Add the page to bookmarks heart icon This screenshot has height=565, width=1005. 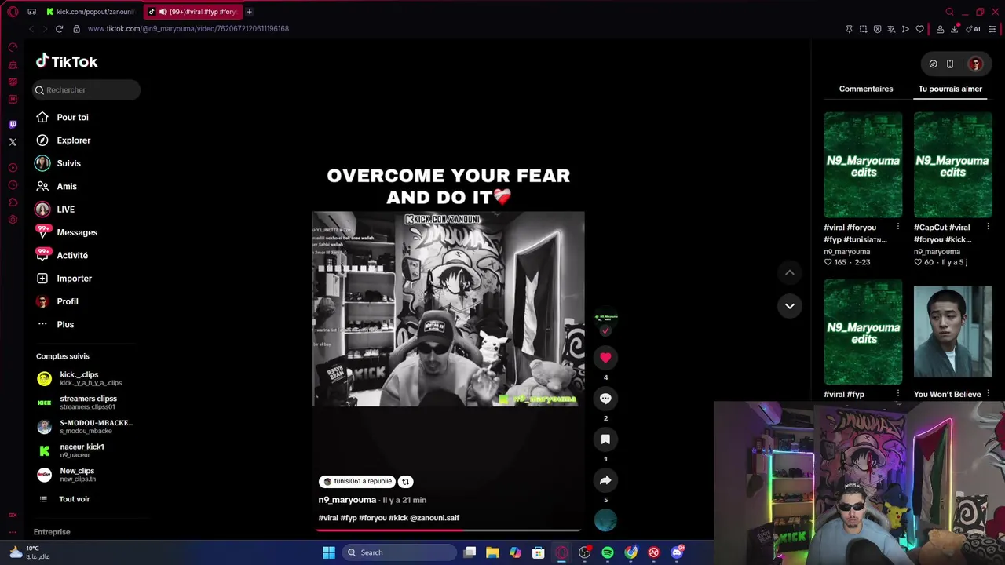(x=919, y=29)
